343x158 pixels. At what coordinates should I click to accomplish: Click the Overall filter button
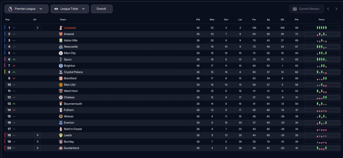click(x=102, y=9)
